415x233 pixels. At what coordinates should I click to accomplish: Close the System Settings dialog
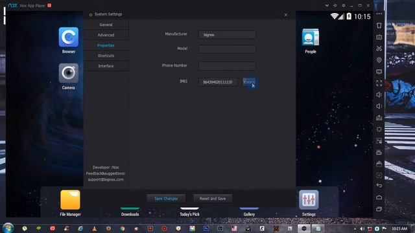[285, 15]
